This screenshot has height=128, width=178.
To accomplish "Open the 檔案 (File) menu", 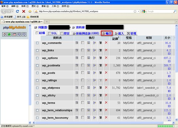I will [5, 6].
